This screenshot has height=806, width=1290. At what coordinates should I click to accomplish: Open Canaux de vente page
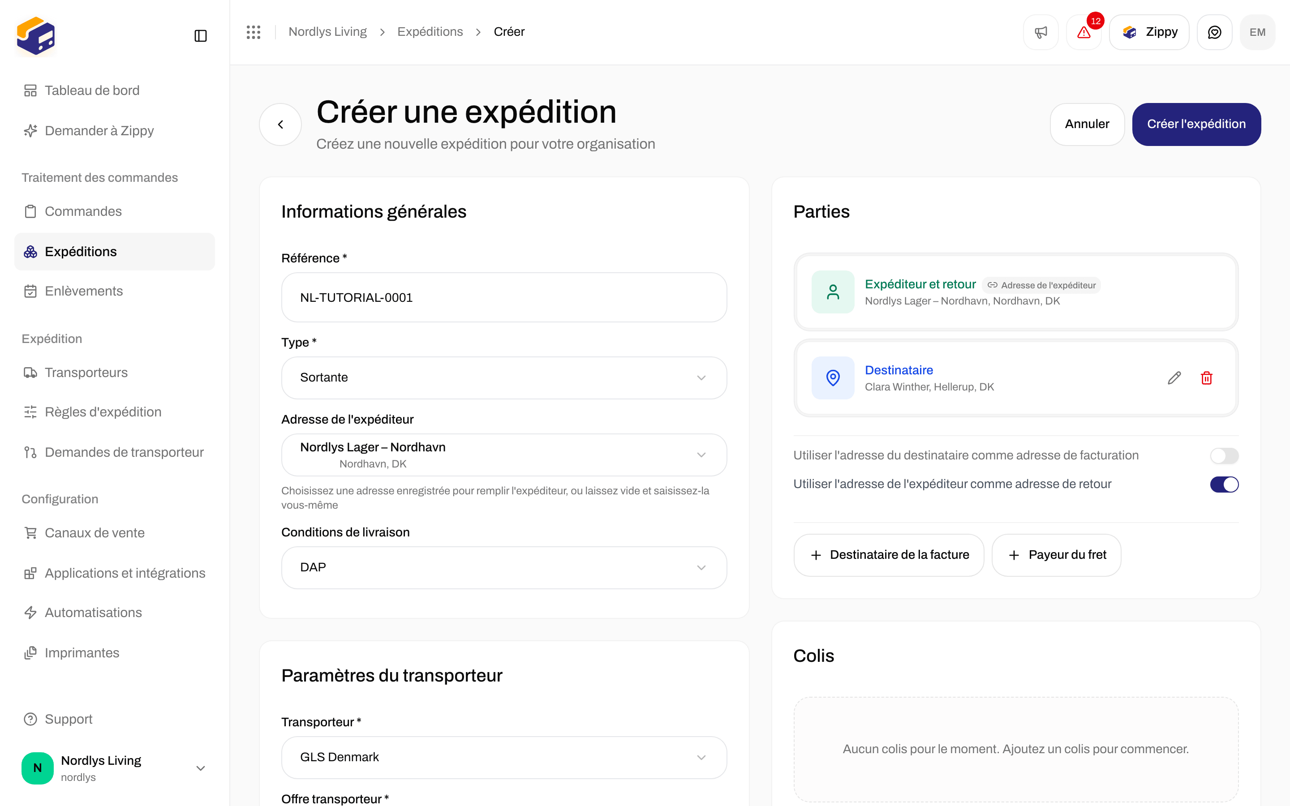click(115, 533)
